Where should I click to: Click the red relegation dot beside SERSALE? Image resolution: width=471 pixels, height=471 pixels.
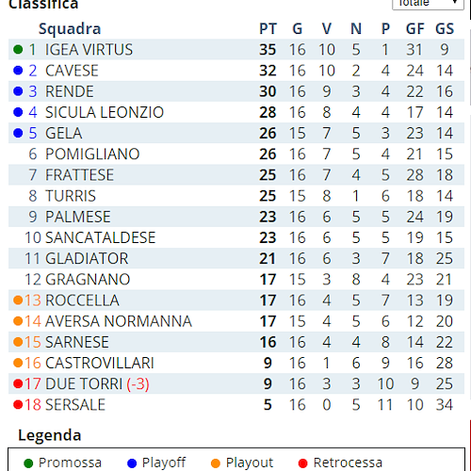pyautogui.click(x=18, y=404)
